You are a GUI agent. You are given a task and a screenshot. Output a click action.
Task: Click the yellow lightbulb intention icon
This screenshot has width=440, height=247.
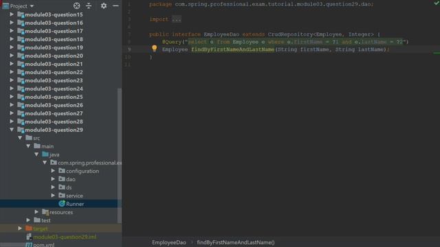pos(154,48)
